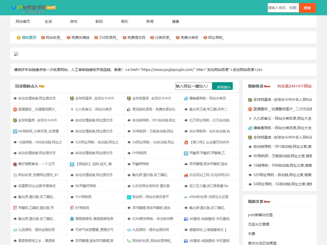This screenshot has height=245, width=327.
Task: Open the 免费友情链 link
Action: [x=80, y=38]
